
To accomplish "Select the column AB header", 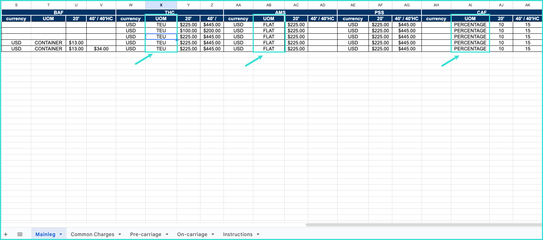I will [269, 5].
